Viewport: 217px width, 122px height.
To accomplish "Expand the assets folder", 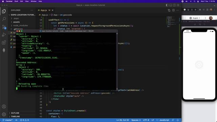I will [x=16, y=22].
